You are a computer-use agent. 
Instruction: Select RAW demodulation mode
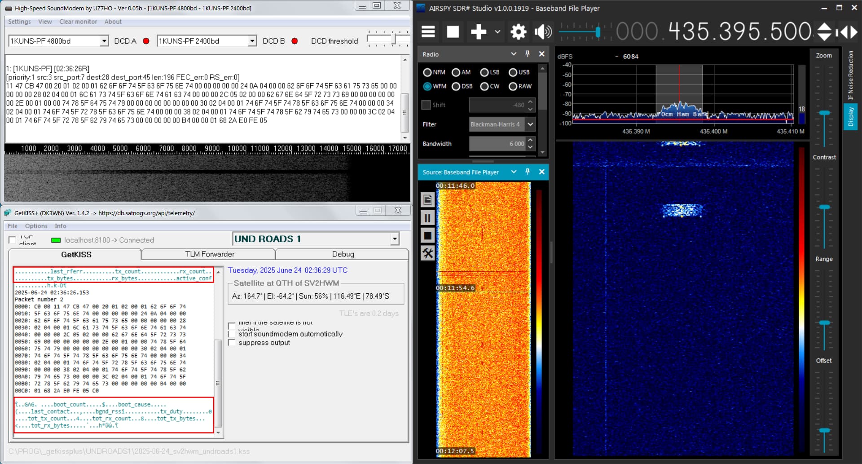520,86
